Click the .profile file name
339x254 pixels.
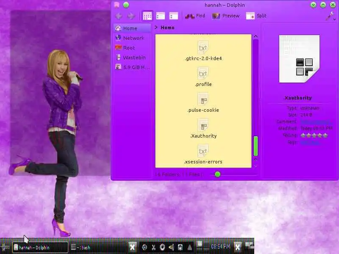pyautogui.click(x=203, y=84)
